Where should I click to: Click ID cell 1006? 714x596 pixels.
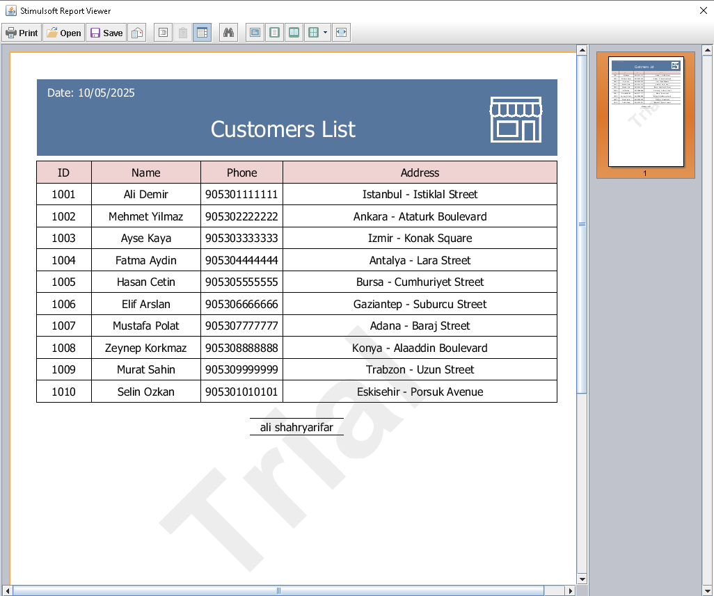point(64,304)
